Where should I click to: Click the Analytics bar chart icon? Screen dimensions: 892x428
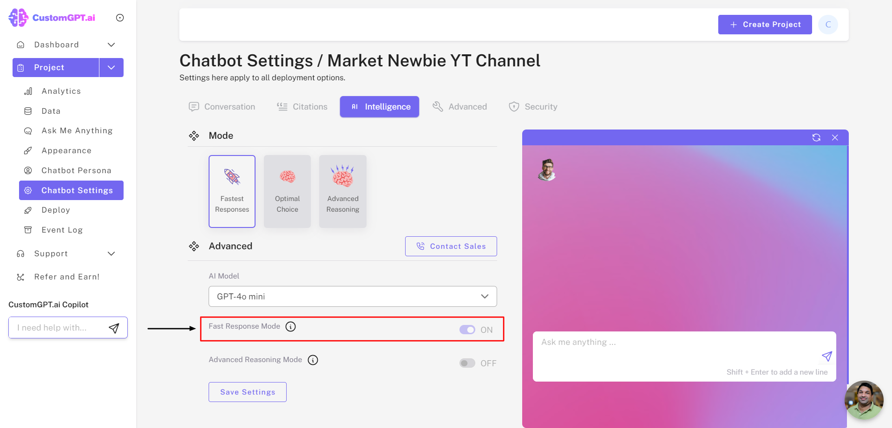click(28, 91)
